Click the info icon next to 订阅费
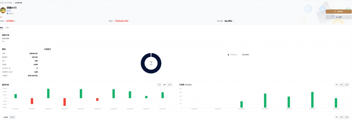 pyautogui.click(x=7, y=76)
